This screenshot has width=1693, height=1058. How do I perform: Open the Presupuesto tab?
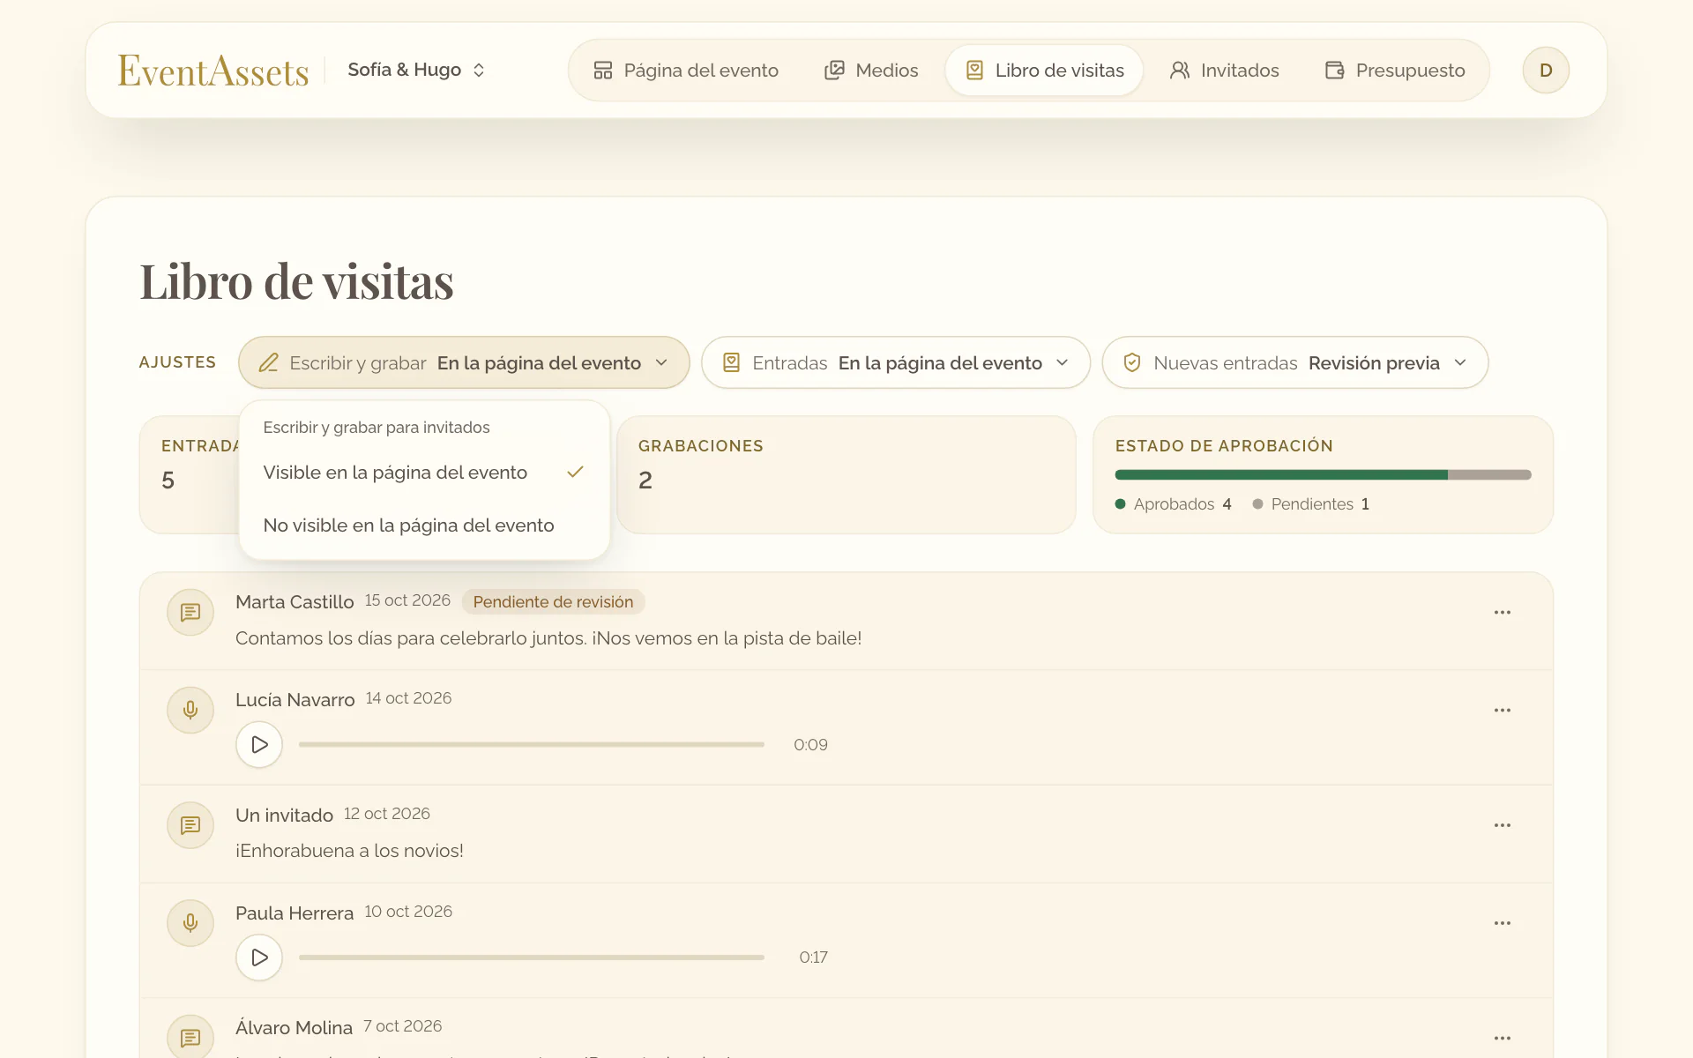[1395, 71]
